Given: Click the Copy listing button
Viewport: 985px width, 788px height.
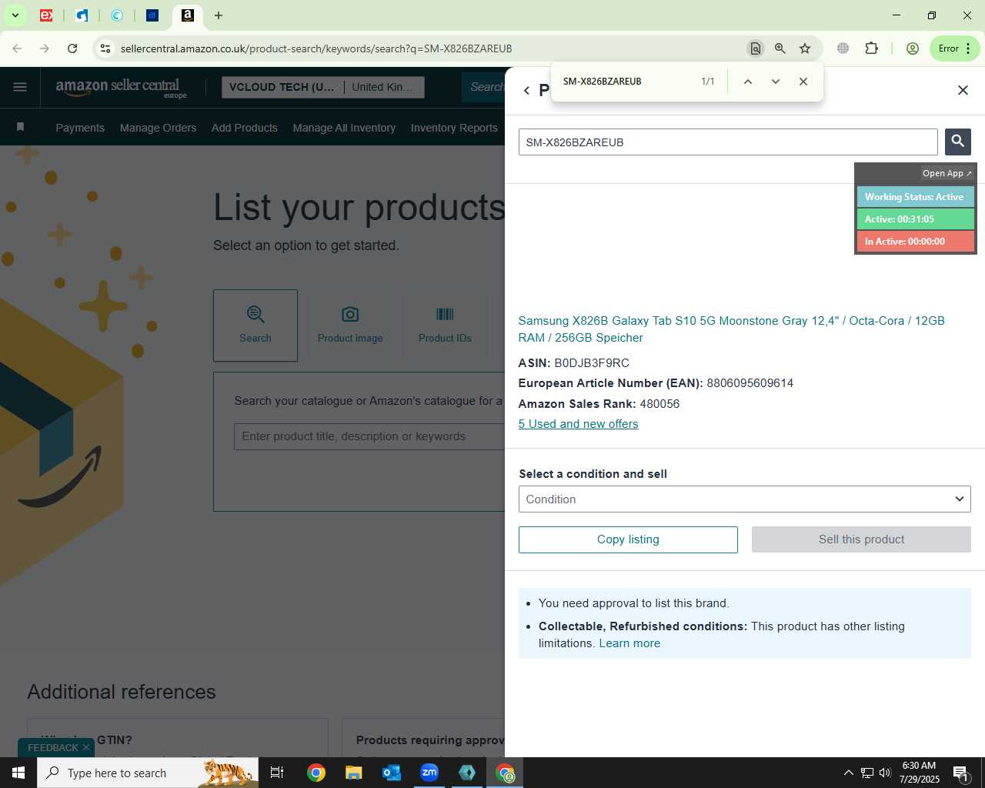Looking at the screenshot, I should pos(628,539).
